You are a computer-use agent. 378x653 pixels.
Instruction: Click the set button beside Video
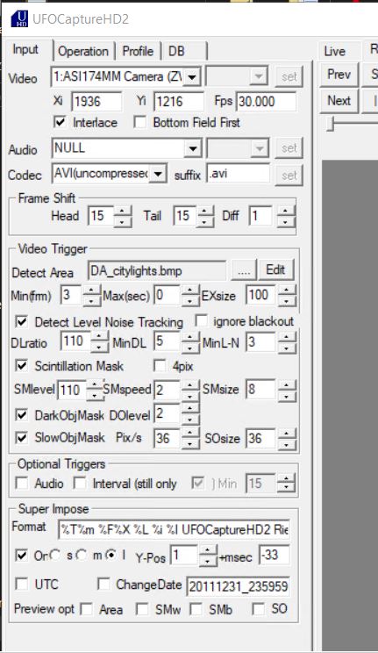[x=289, y=76]
